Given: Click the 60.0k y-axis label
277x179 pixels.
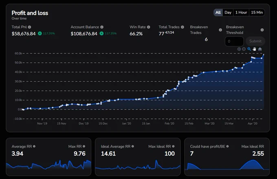Looking at the screenshot, I should (18, 53).
